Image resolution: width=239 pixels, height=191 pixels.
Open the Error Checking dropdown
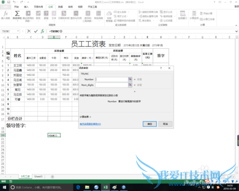[174, 16]
